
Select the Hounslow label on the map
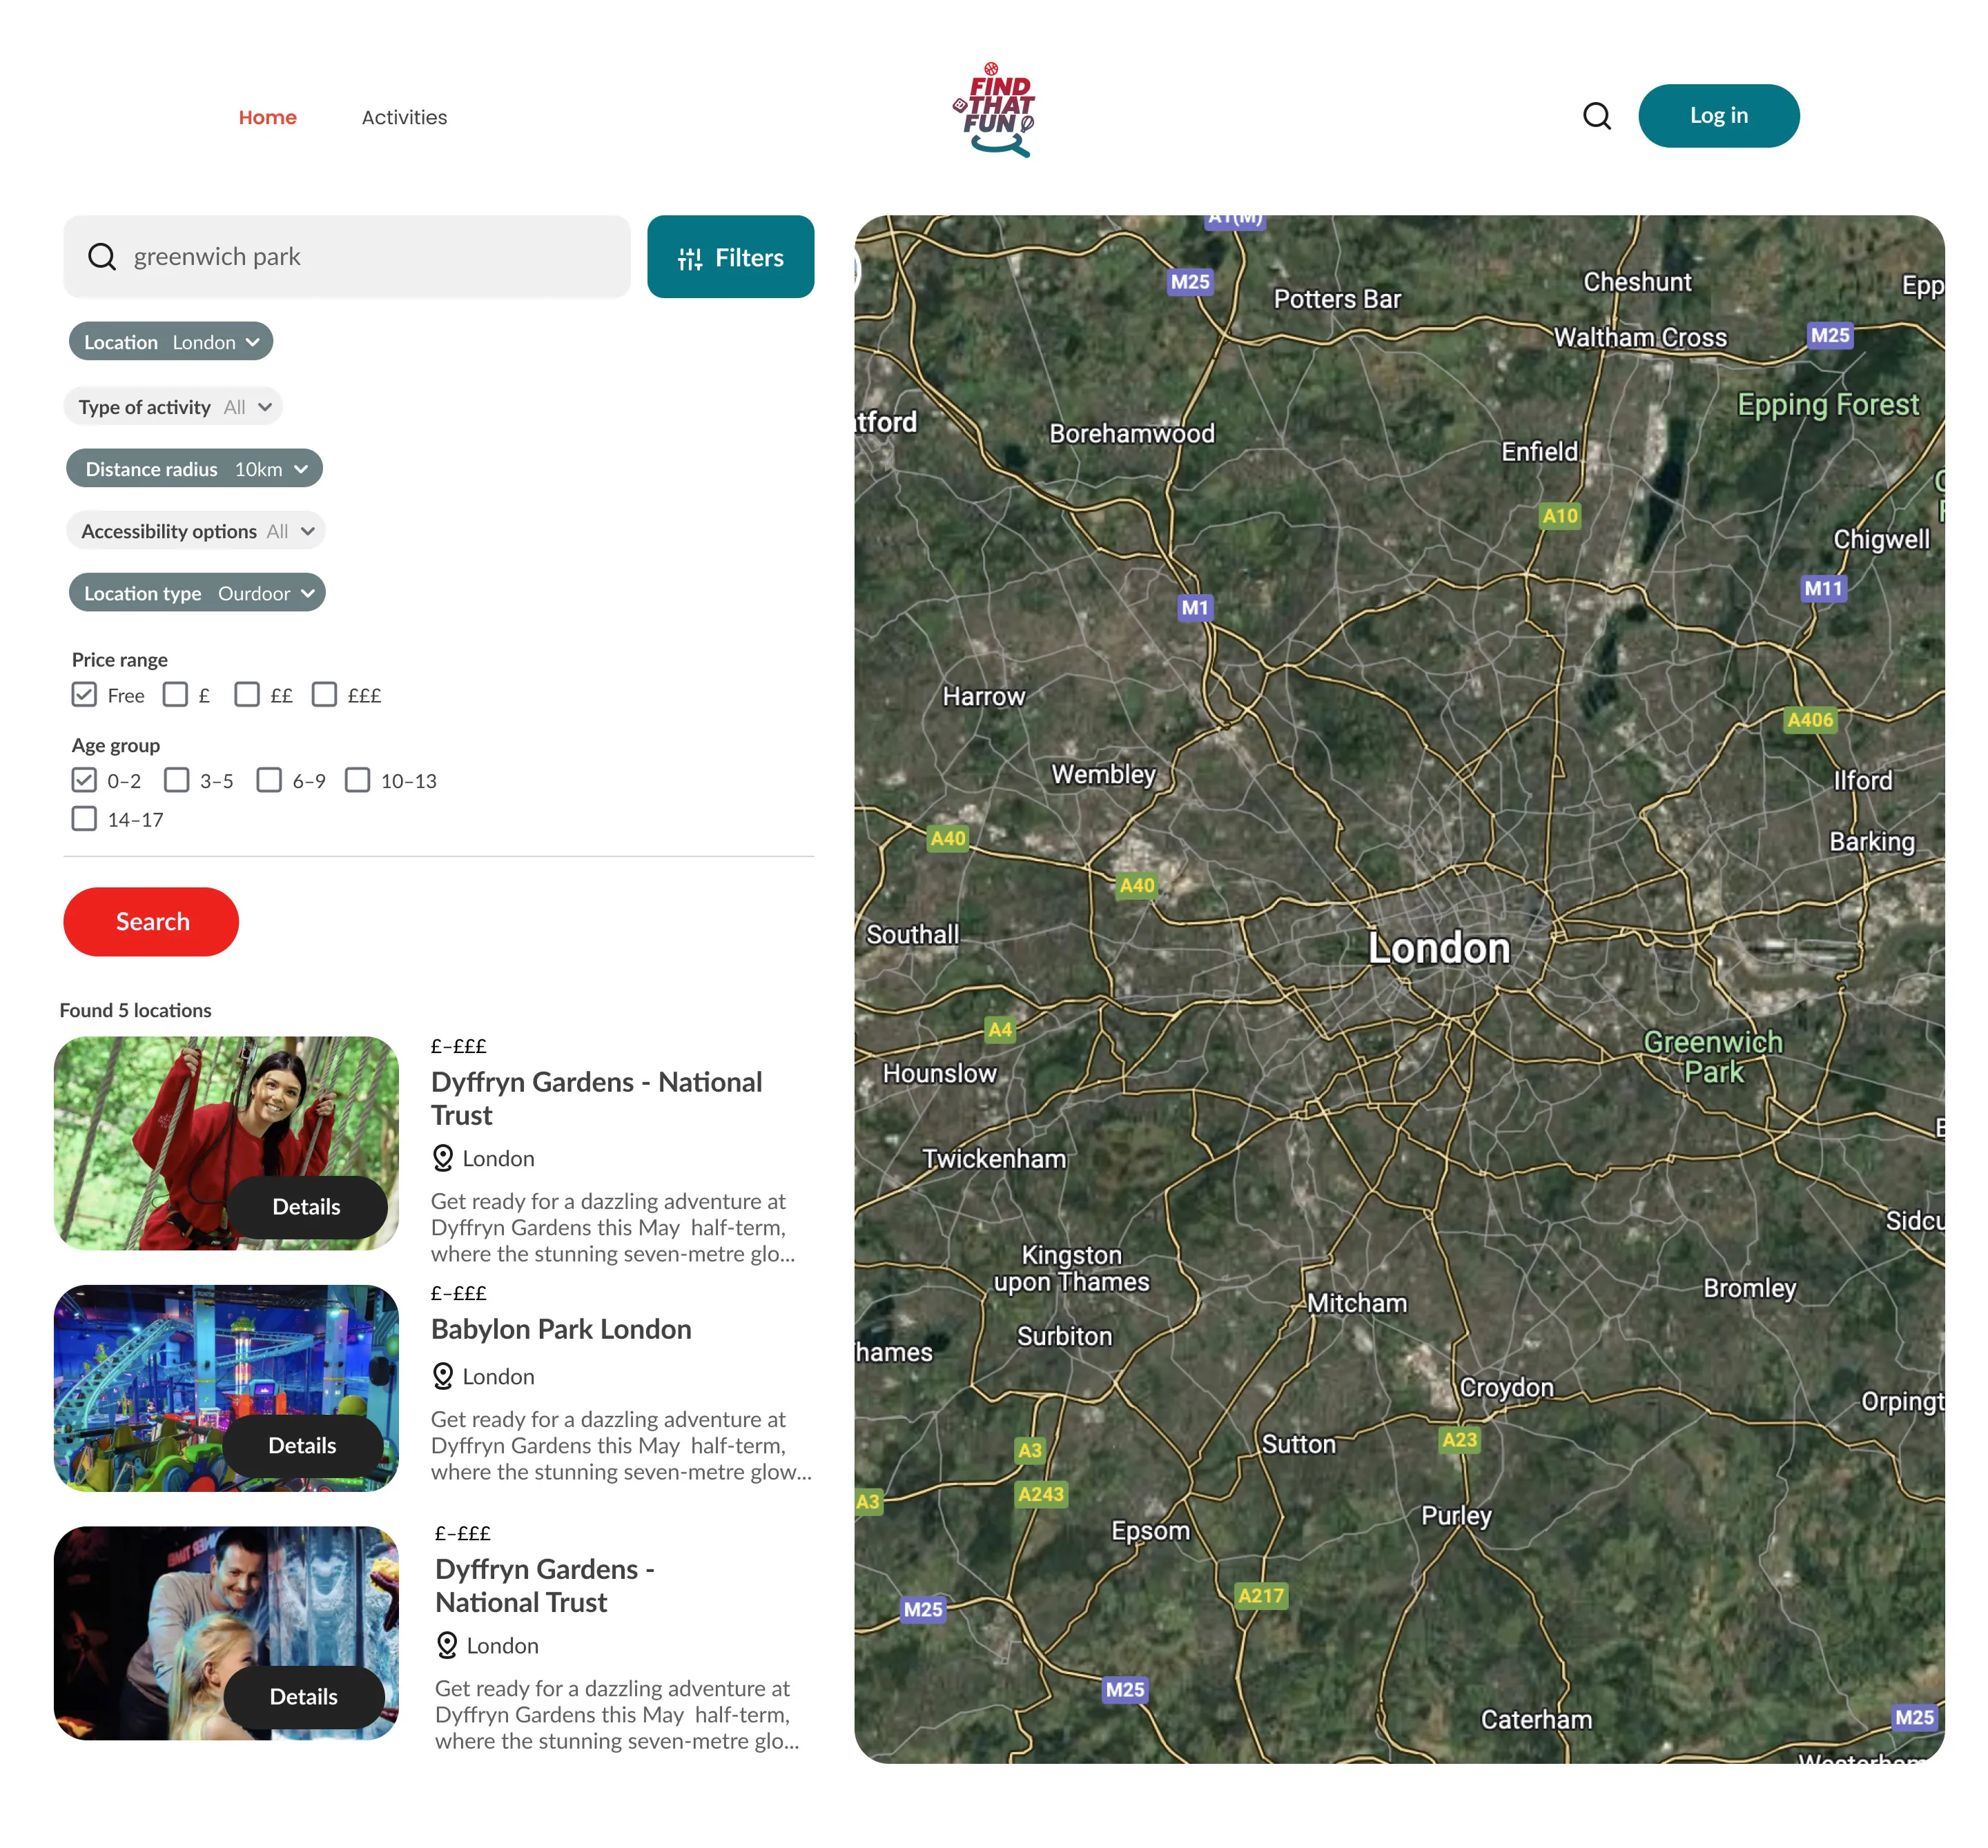click(939, 1074)
